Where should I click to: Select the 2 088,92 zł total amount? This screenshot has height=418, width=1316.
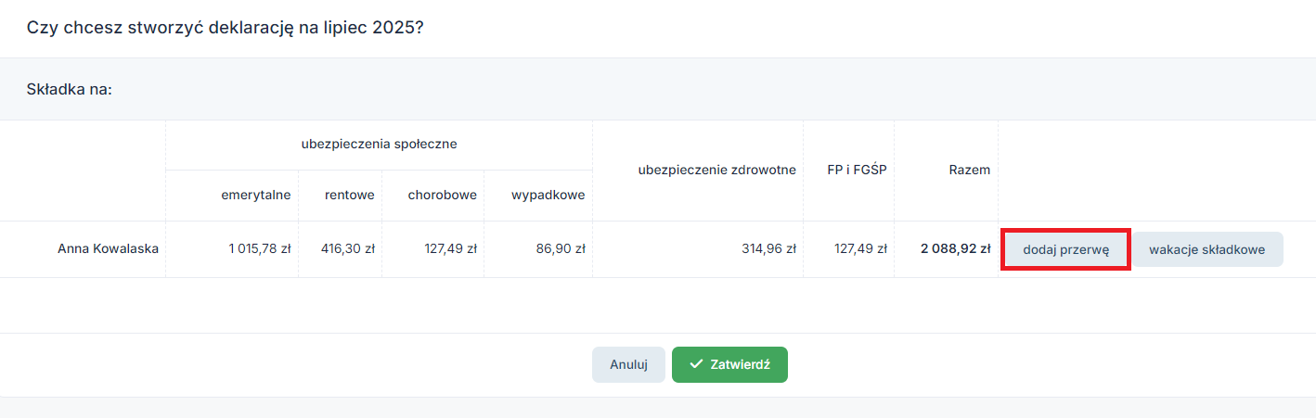pyautogui.click(x=956, y=248)
